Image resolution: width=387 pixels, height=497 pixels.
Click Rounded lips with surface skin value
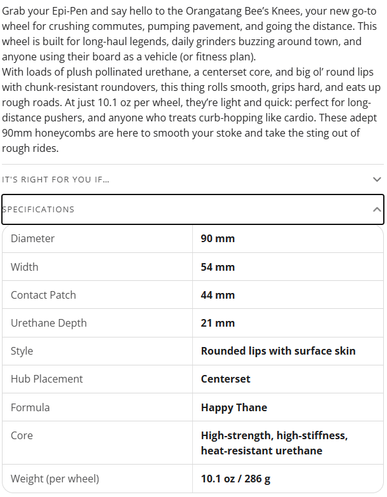(x=278, y=351)
